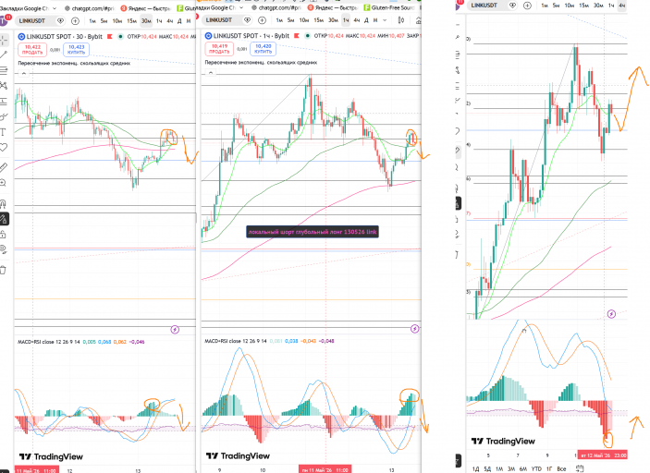Open Яндекс bookmark in middle window
The image size is (650, 473).
[333, 7]
